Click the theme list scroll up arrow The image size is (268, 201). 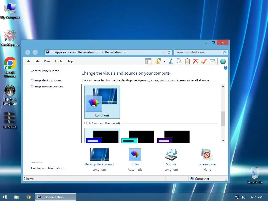click(x=223, y=86)
